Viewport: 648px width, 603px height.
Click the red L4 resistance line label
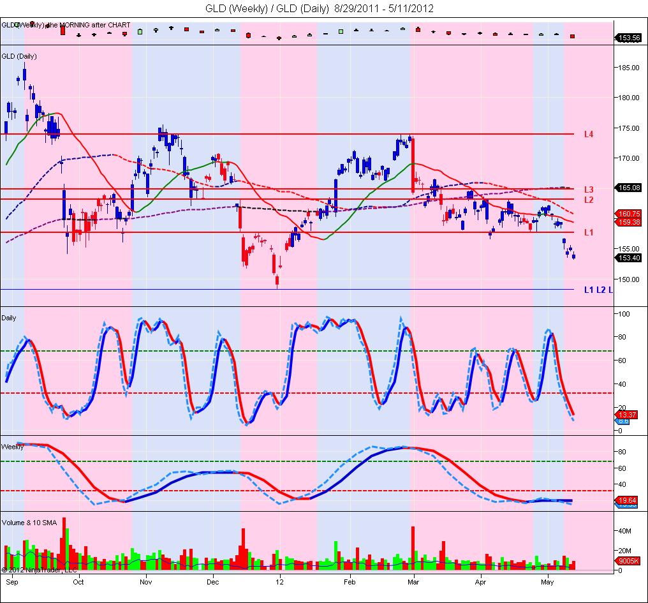589,134
